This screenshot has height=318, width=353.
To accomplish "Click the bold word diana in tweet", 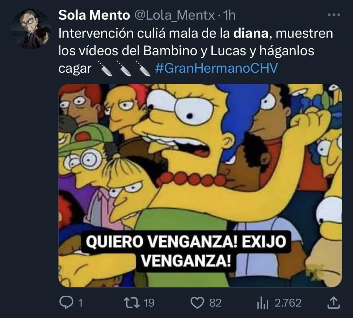I will [x=251, y=33].
